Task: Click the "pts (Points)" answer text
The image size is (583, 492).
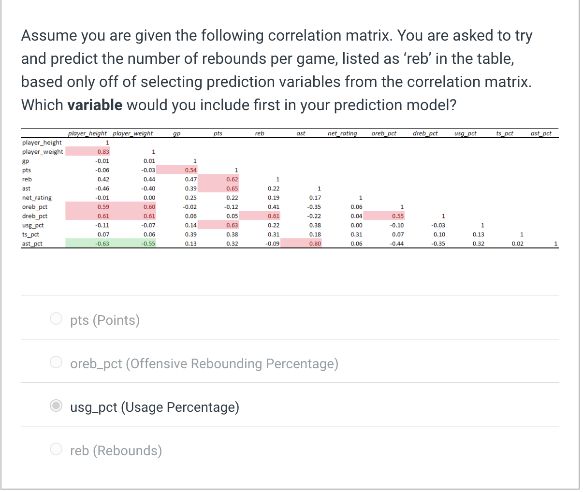Action: tap(105, 320)
